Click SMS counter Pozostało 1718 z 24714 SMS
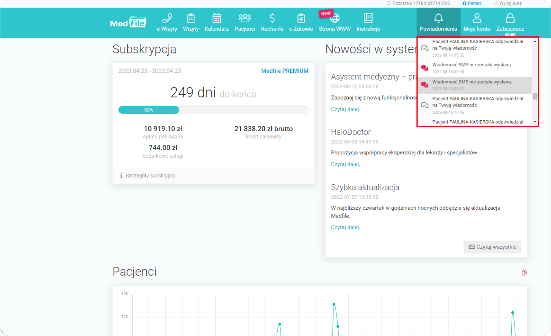551x336 pixels. [x=421, y=3]
